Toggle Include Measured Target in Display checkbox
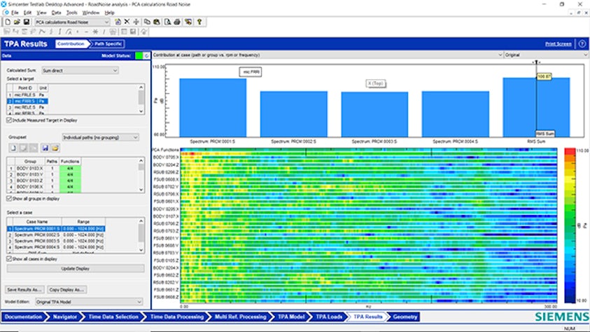This screenshot has width=590, height=332. pos(9,120)
